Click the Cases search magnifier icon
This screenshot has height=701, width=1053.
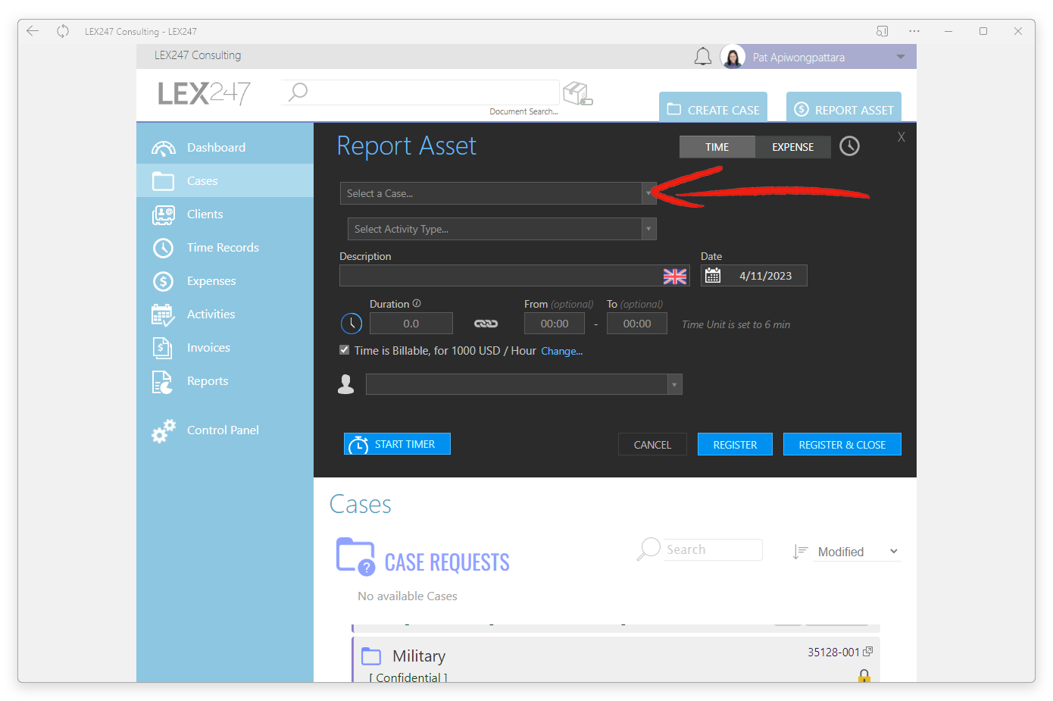click(649, 549)
